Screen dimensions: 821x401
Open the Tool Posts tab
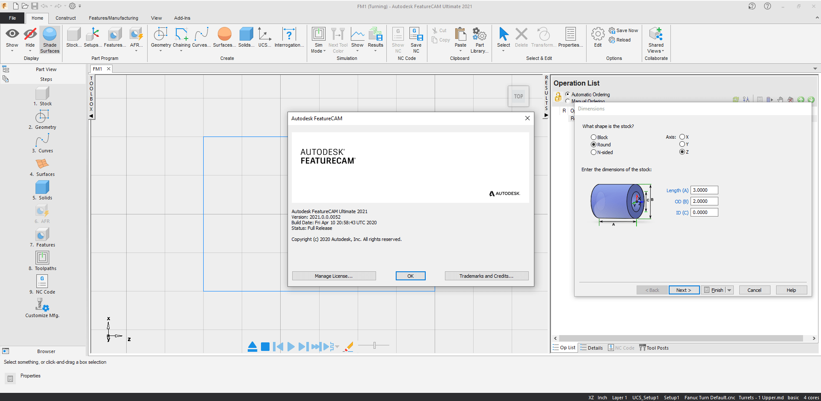pyautogui.click(x=654, y=348)
